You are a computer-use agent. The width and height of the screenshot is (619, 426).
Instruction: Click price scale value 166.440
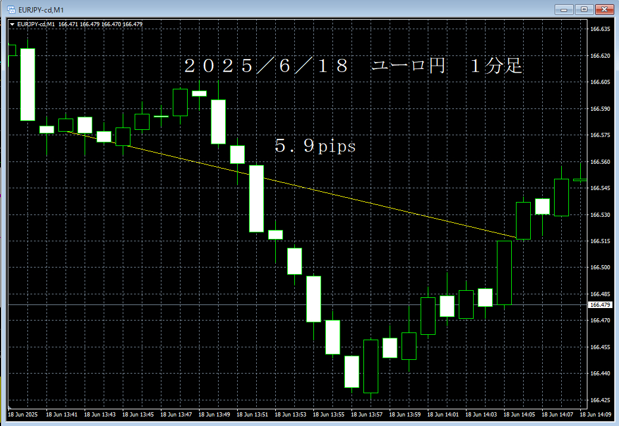[600, 373]
